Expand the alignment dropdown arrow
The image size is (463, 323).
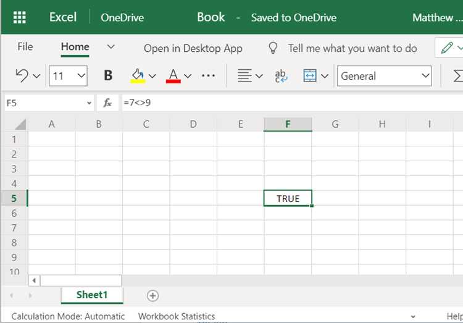[x=259, y=76]
